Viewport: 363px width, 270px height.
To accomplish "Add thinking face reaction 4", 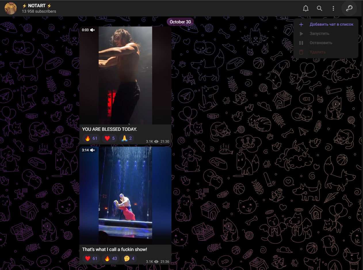I will click(129, 258).
